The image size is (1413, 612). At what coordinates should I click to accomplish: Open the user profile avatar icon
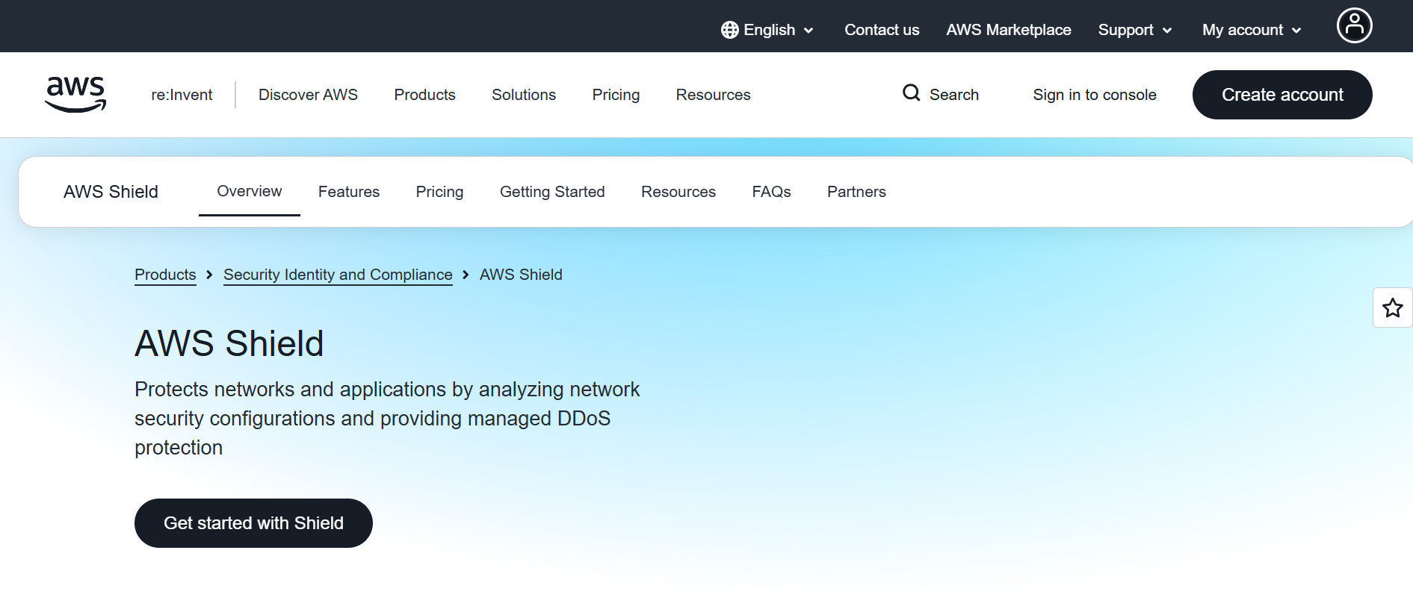(1354, 26)
